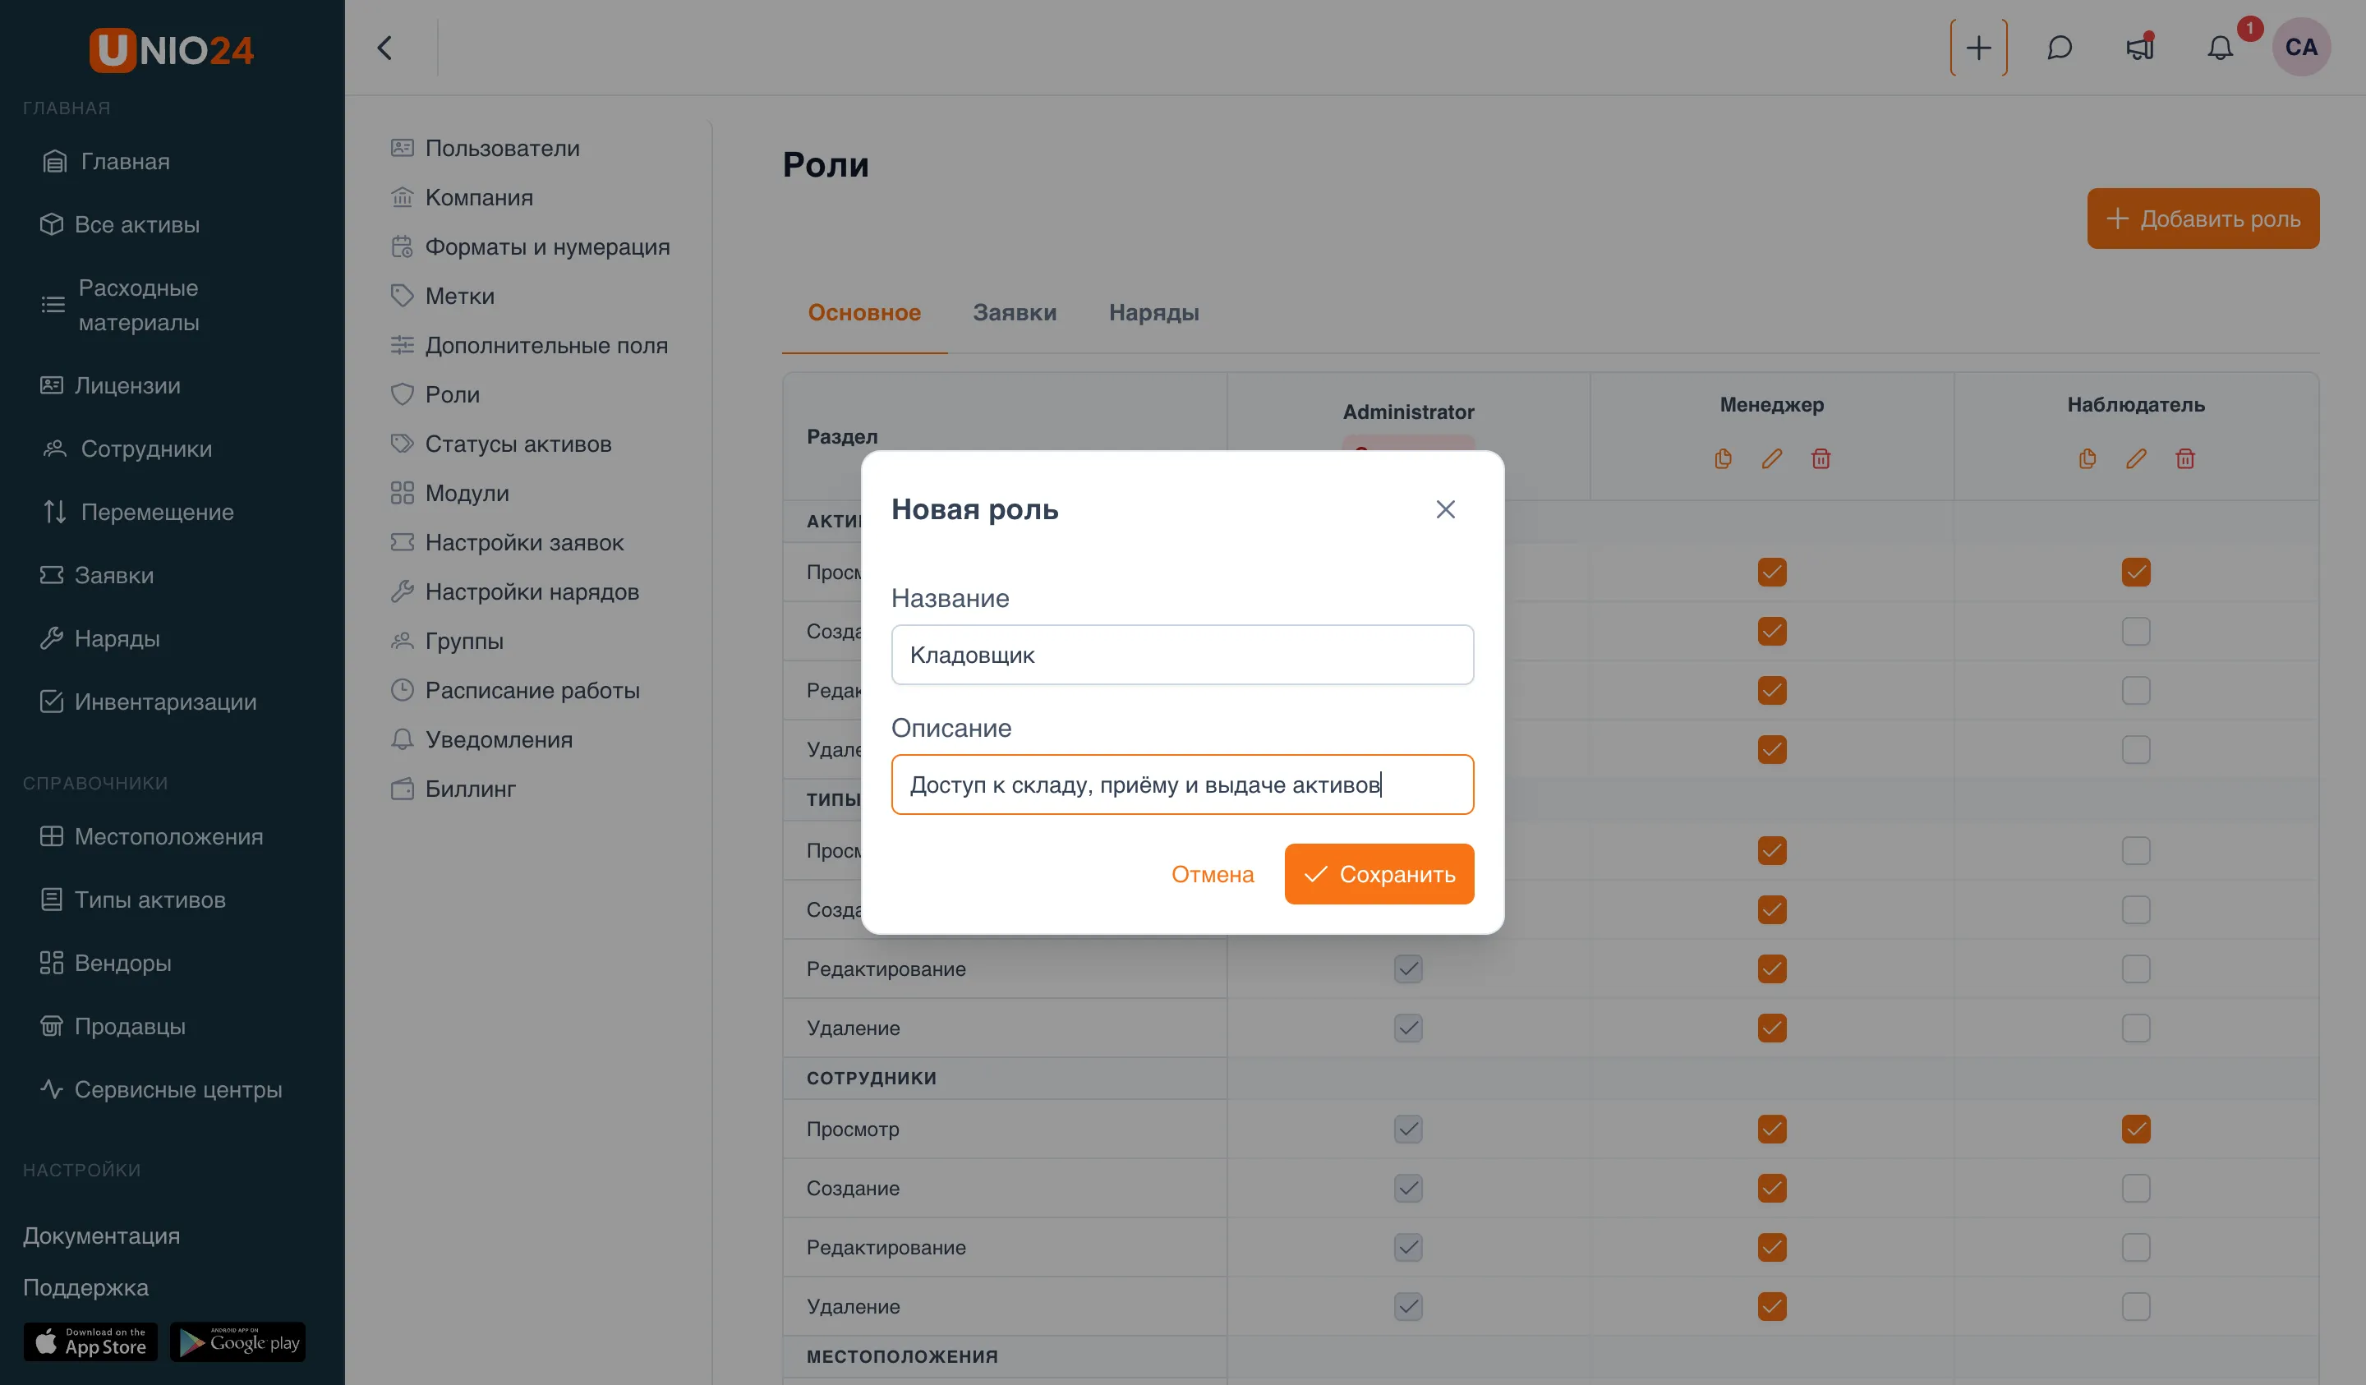Click the copy icon under Менеджер
The height and width of the screenshot is (1385, 2366).
point(1723,458)
